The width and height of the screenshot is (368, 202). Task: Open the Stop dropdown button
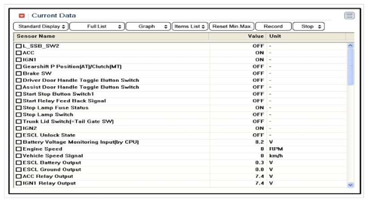point(309,26)
